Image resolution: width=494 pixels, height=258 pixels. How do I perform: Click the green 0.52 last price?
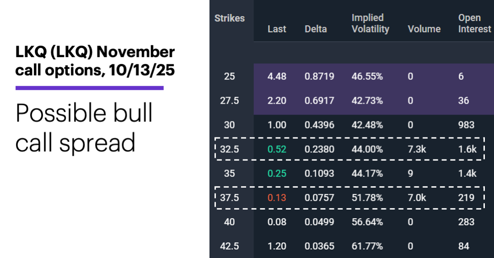[x=277, y=149]
